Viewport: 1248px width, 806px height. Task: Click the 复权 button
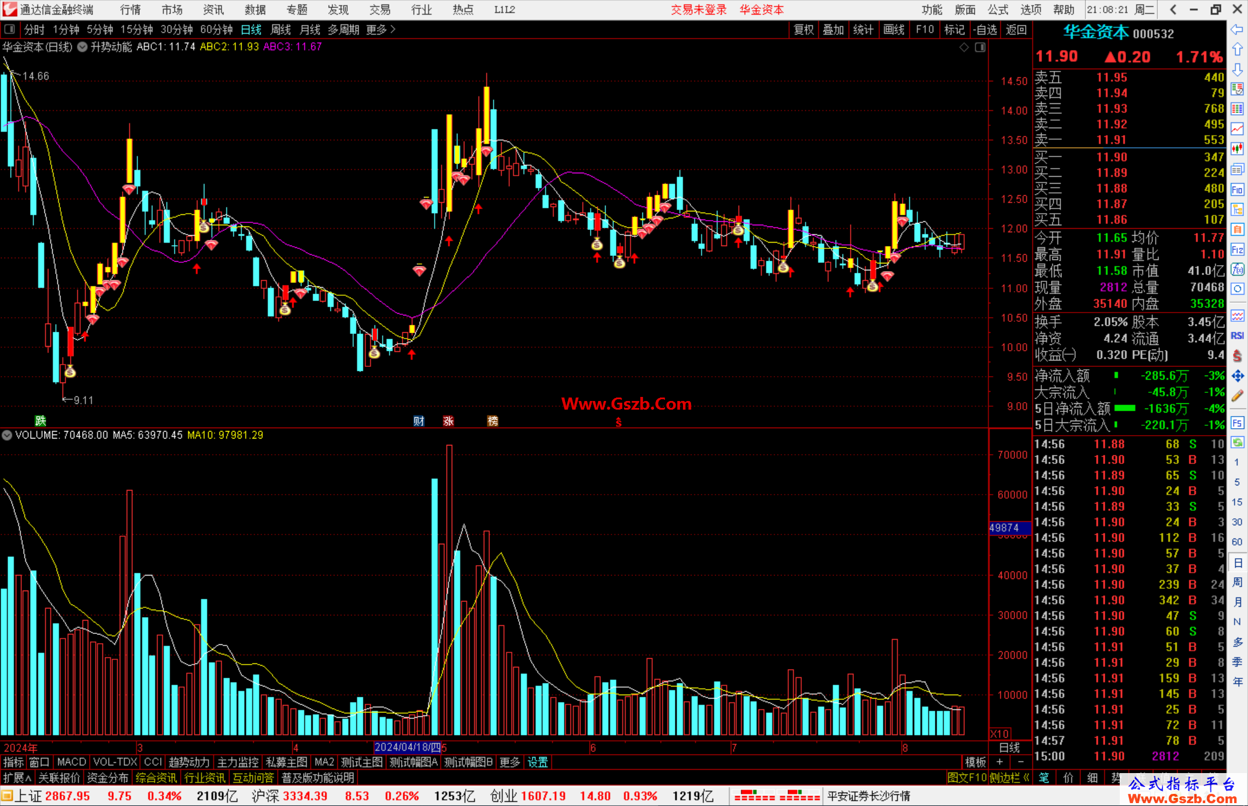click(804, 29)
